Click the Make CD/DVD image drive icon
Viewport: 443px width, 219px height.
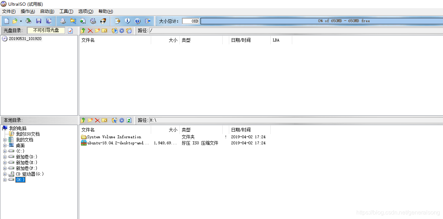pos(63,21)
